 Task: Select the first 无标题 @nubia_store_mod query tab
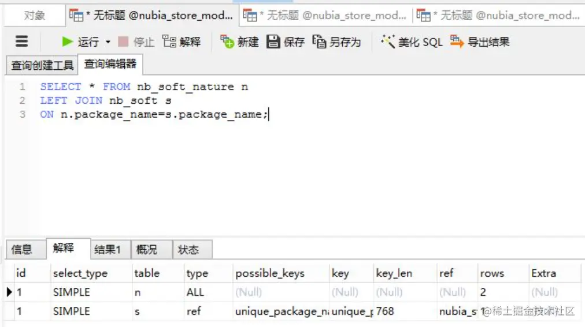point(151,16)
